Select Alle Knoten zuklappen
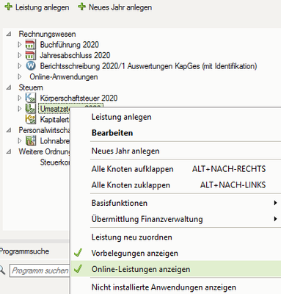Image resolution: width=281 pixels, height=294 pixels. coord(176,185)
